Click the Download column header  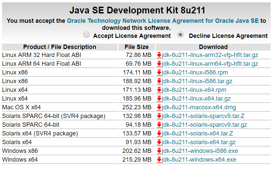coord(213,47)
